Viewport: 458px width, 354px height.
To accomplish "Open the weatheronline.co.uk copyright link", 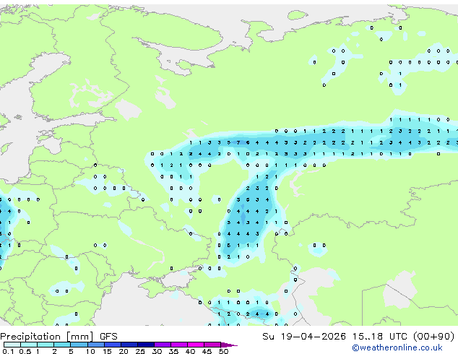I will (x=397, y=347).
